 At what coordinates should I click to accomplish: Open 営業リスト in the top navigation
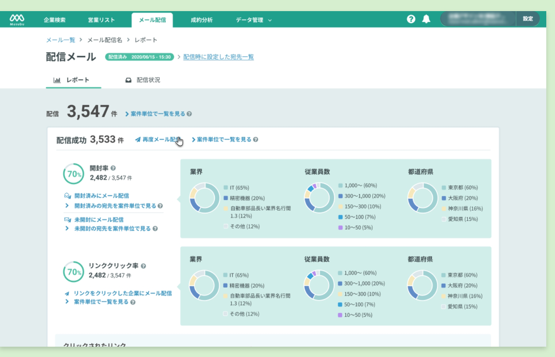(101, 20)
